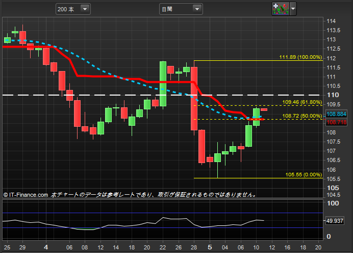Select the blue 108.884 price tag
353x253 pixels.
[x=336, y=114]
